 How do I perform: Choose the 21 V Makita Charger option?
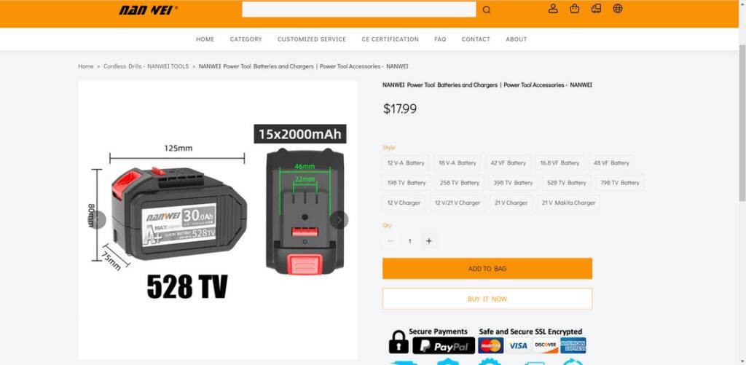(x=568, y=203)
